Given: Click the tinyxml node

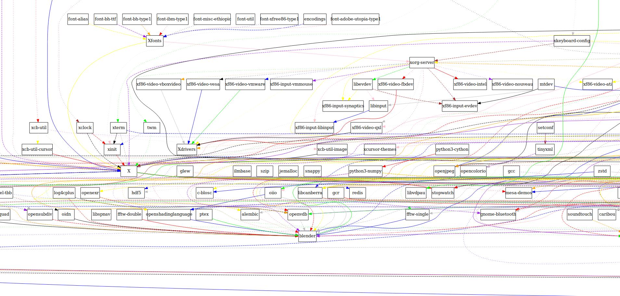Looking at the screenshot, I should click(x=545, y=149).
